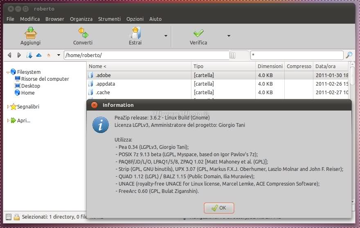
Task: Select the .appdata folder row
Action: point(139,84)
